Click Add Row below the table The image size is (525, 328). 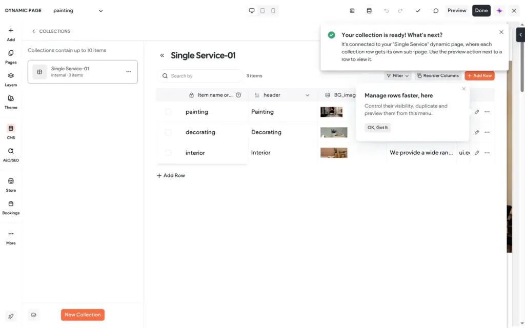tap(171, 175)
